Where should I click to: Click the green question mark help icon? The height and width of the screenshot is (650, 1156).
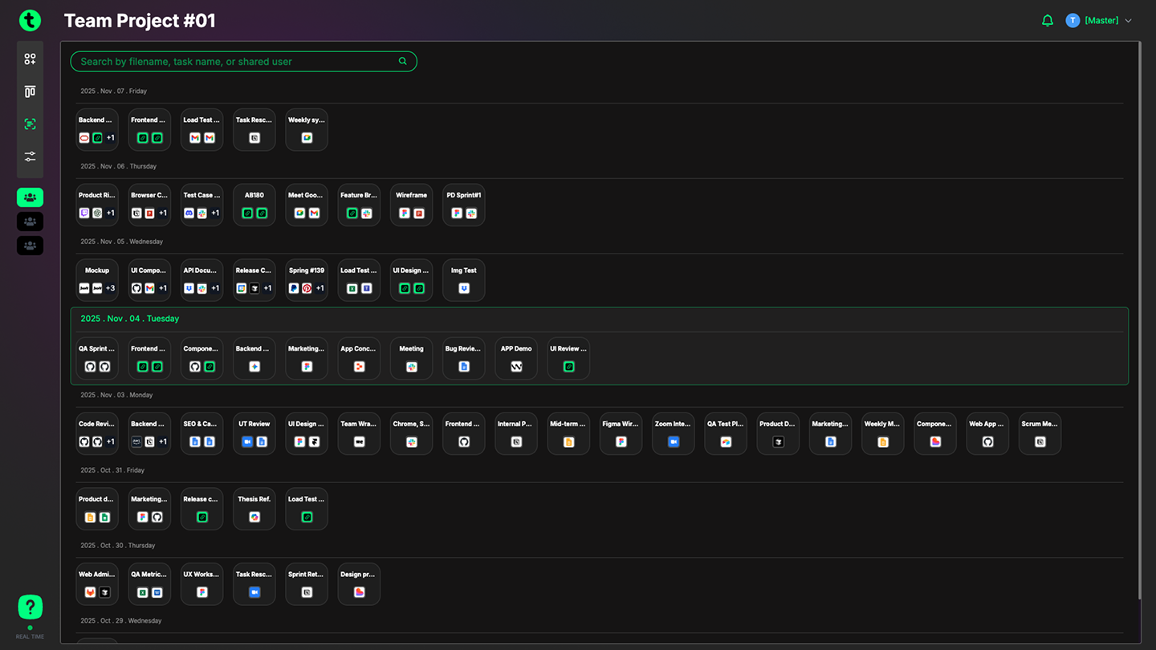pyautogui.click(x=30, y=607)
